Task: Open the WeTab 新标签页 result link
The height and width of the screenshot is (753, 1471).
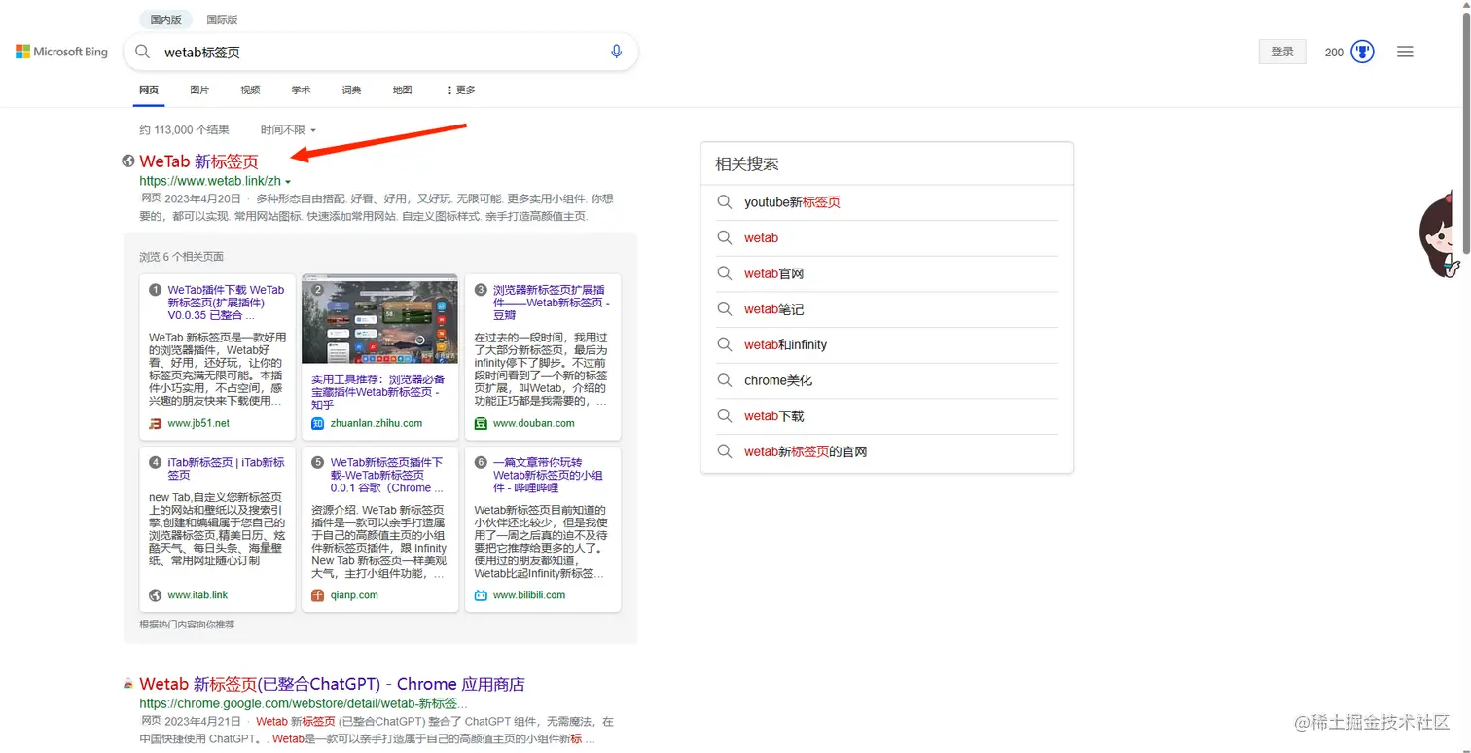Action: coord(199,161)
